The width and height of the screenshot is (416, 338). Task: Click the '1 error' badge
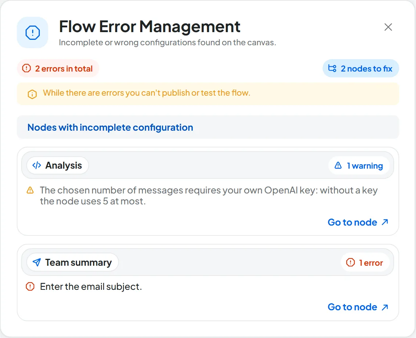[365, 263]
